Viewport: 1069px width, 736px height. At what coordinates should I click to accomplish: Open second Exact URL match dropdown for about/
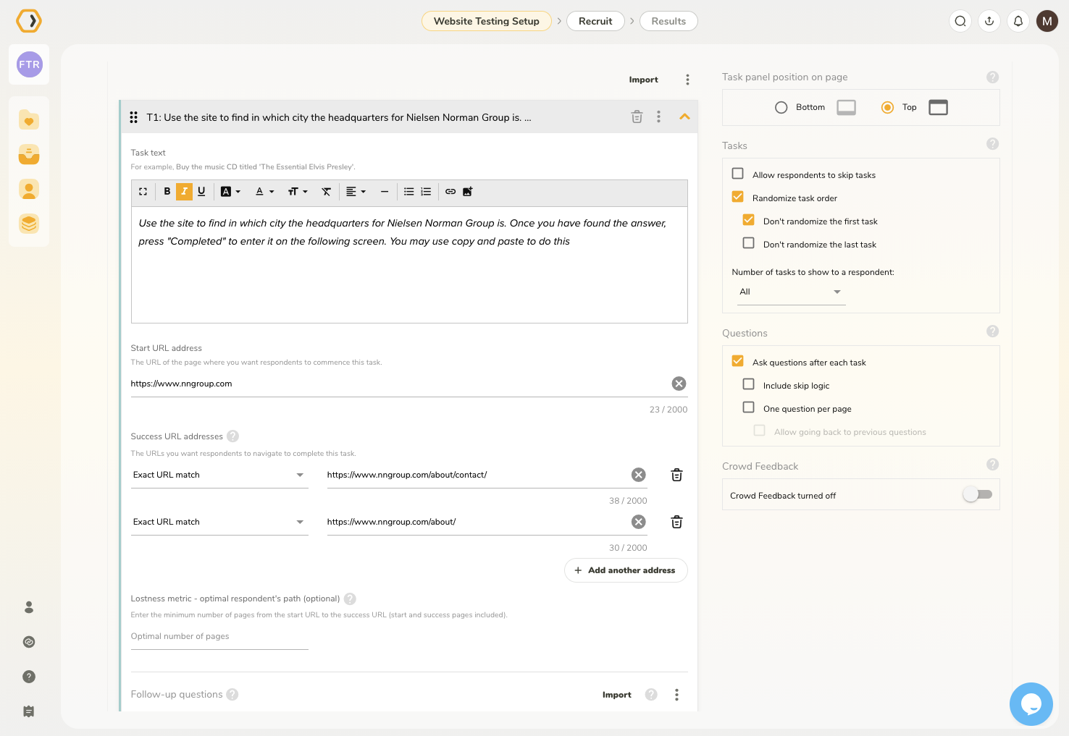coord(219,522)
